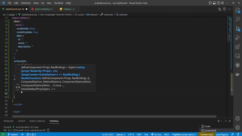Image resolution: width=242 pixels, height=136 pixels.
Task: Split the editor to the right
Action: (x=224, y=9)
